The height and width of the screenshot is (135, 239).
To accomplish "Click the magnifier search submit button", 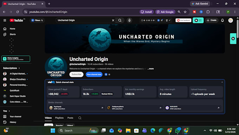I will coord(120,20).
